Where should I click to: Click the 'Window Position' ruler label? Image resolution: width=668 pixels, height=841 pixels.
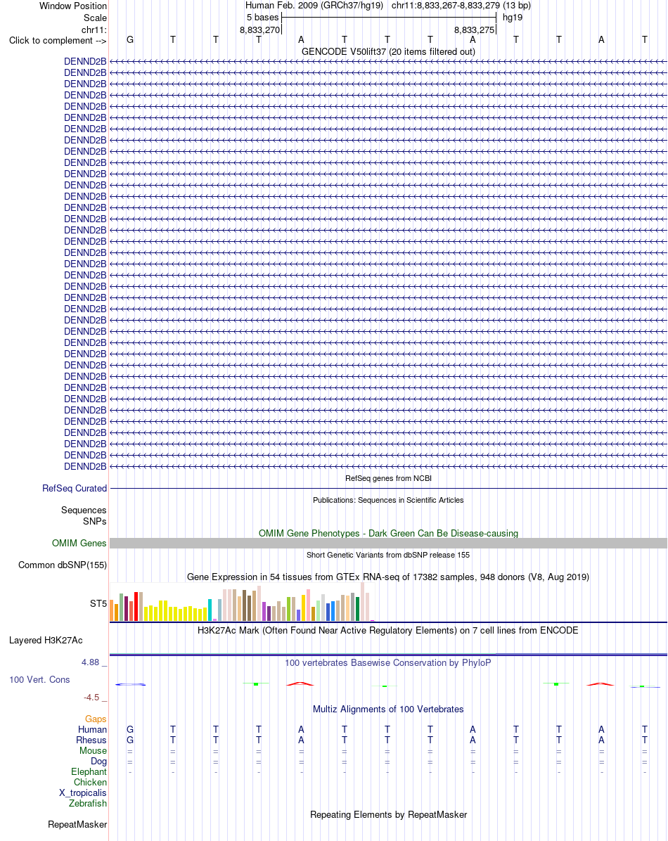73,6
